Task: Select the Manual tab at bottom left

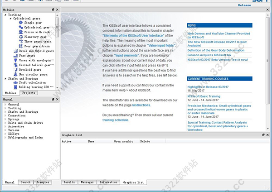Action: click(10, 182)
